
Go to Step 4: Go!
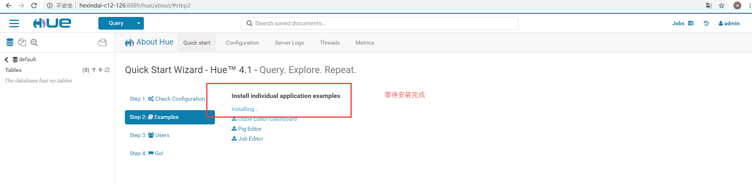pyautogui.click(x=146, y=153)
